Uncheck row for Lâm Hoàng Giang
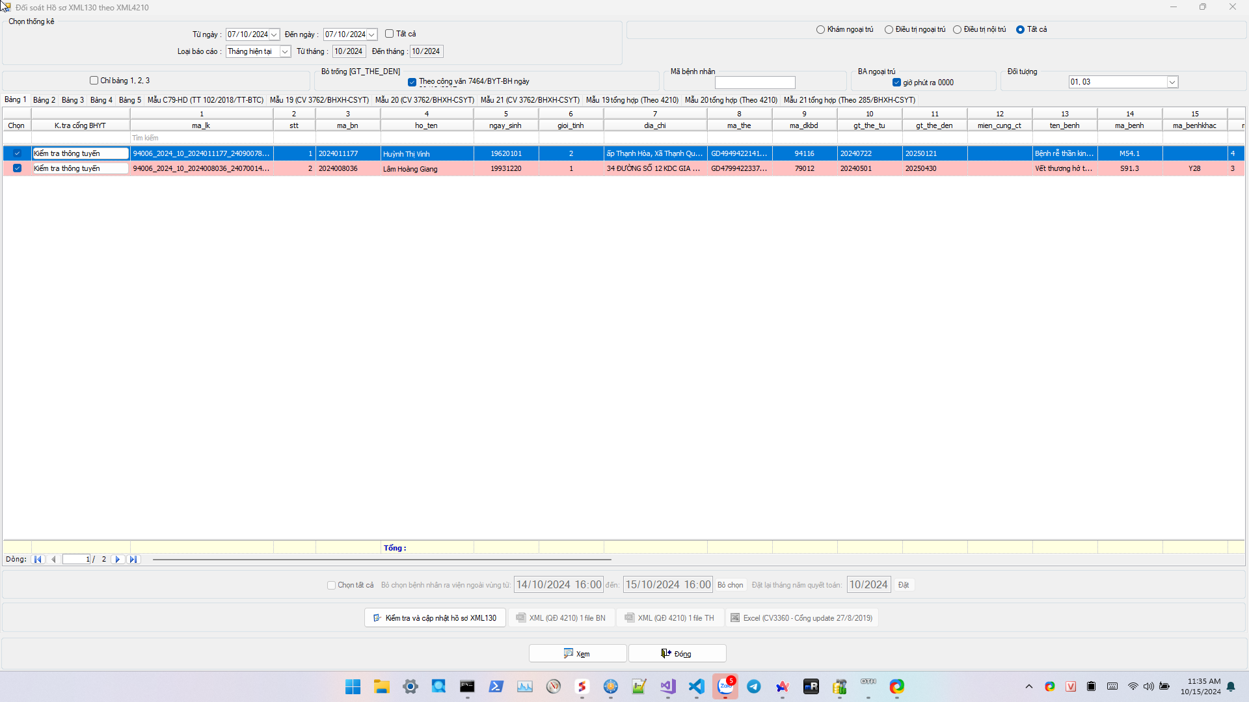This screenshot has width=1249, height=702. [x=18, y=168]
